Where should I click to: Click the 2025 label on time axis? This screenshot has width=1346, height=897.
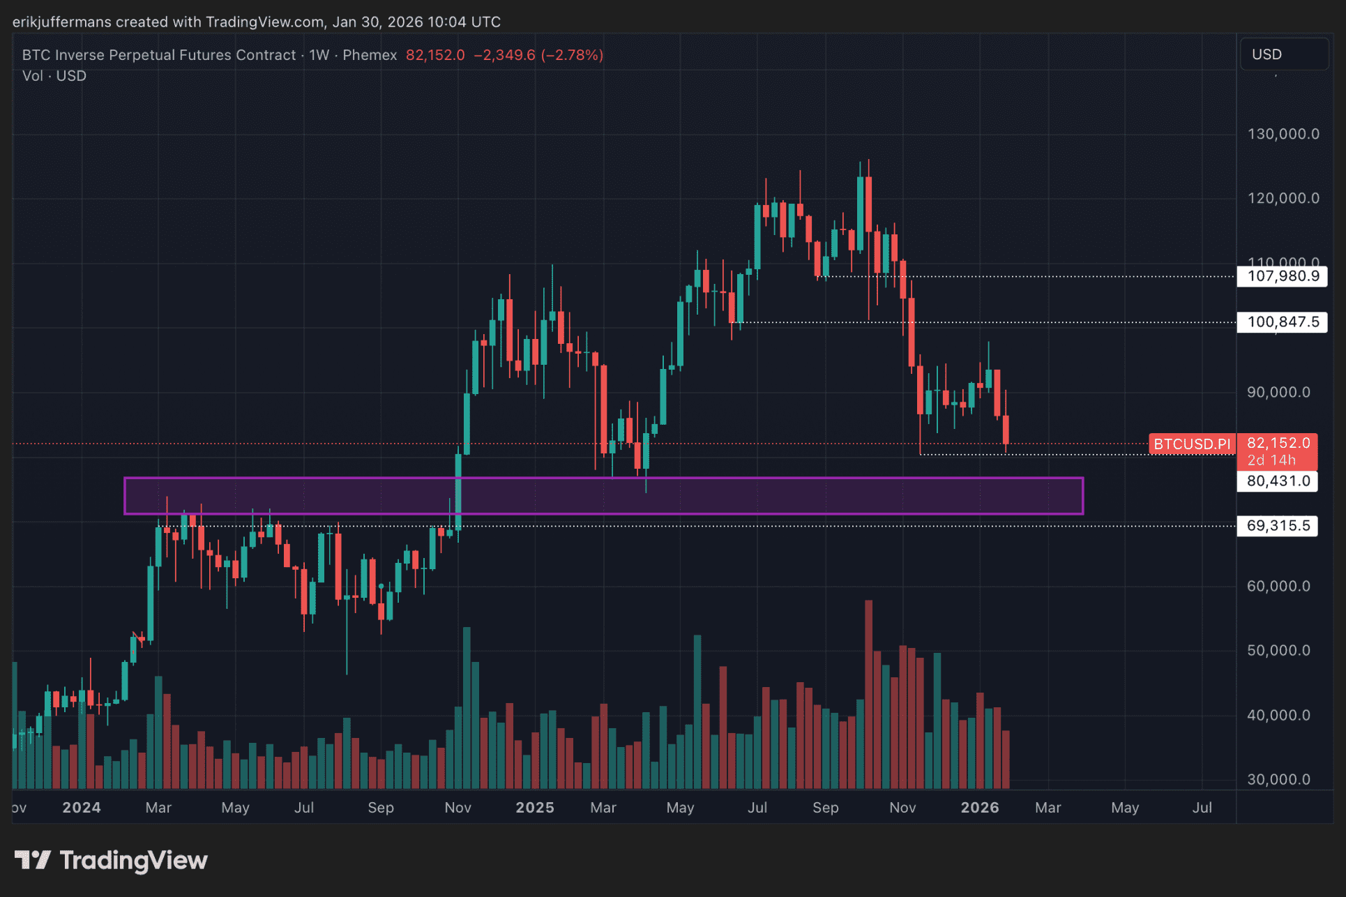[534, 808]
